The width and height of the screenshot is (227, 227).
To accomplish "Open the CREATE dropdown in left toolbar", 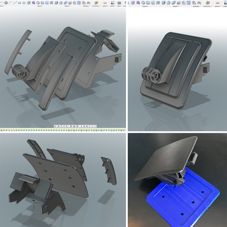I will [40, 6].
